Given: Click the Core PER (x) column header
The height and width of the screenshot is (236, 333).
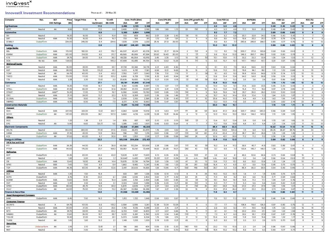Looking at the screenshot, I should point(222,20).
